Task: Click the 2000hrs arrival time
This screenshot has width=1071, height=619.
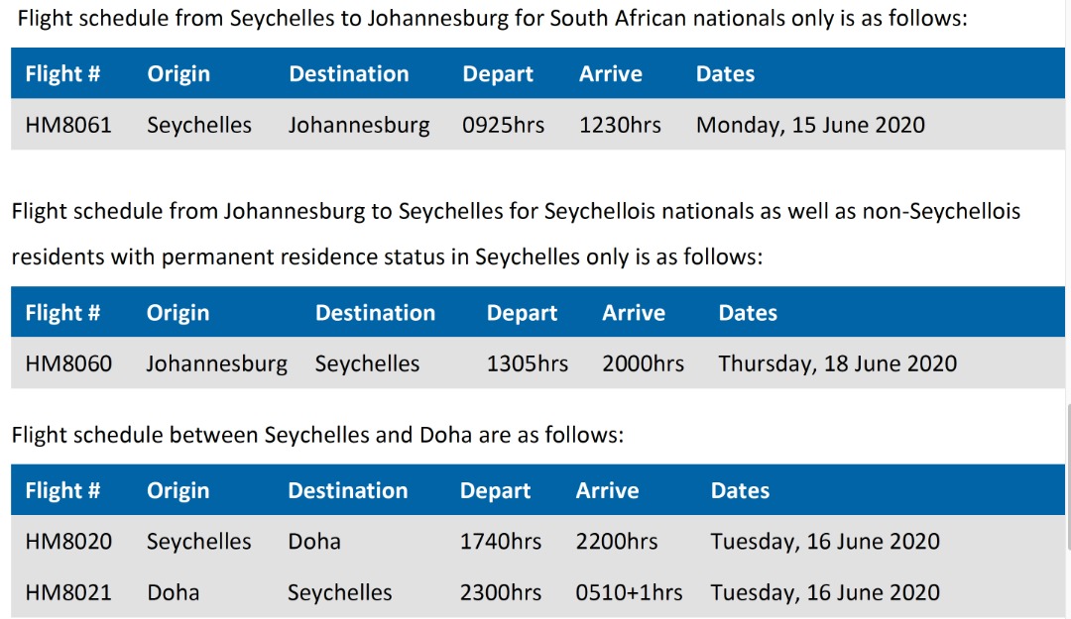Action: pyautogui.click(x=643, y=363)
